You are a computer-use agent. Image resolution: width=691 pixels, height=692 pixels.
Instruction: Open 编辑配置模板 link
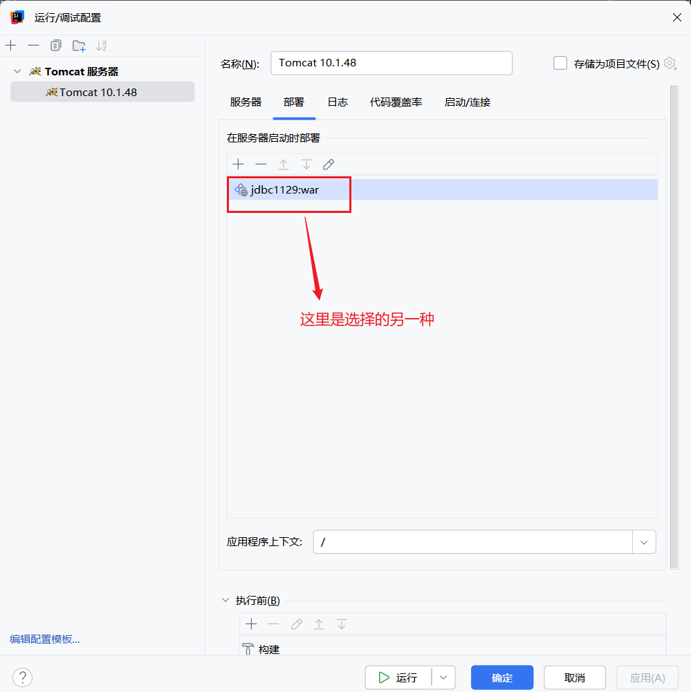click(45, 639)
